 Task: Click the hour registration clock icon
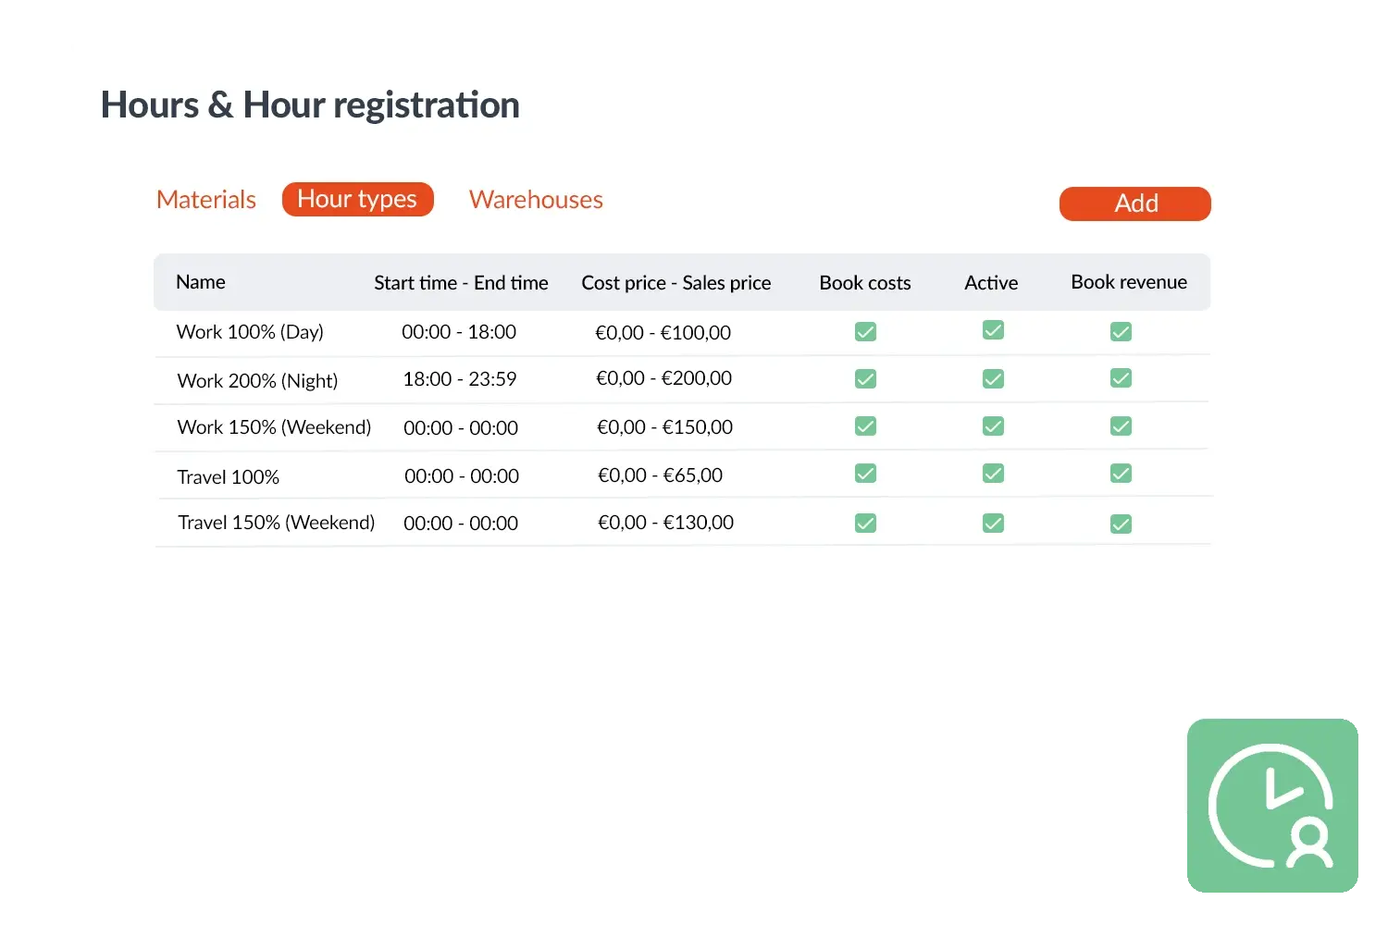1273,805
